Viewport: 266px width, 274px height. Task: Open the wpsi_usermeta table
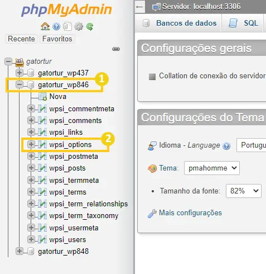pos(74,228)
